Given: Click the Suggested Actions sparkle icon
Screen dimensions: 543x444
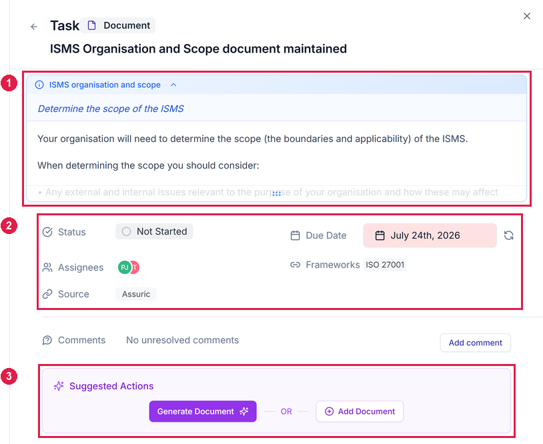Looking at the screenshot, I should coord(59,386).
